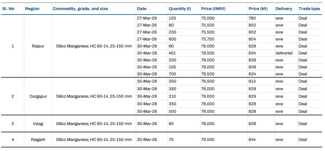Select the Delivery column header
Viewport: 325px width, 151px height.
coord(284,9)
